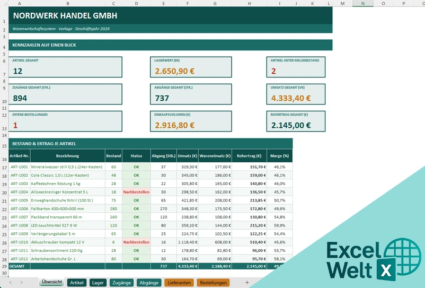The width and height of the screenshot is (425, 288).
Task: Open the Lager sheet tab
Action: click(98, 283)
